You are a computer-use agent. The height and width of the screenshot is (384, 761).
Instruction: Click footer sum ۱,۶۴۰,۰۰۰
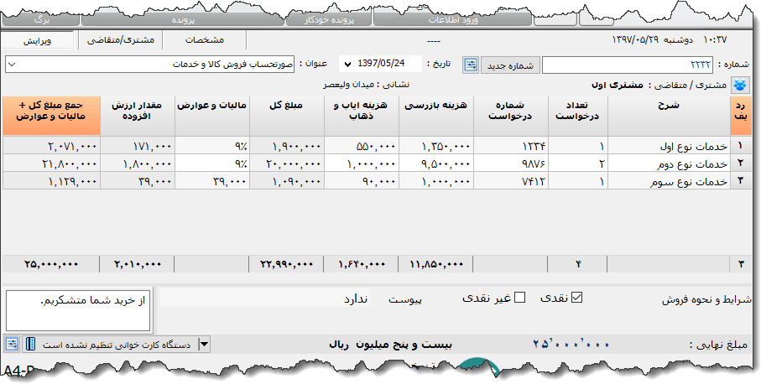click(x=362, y=264)
